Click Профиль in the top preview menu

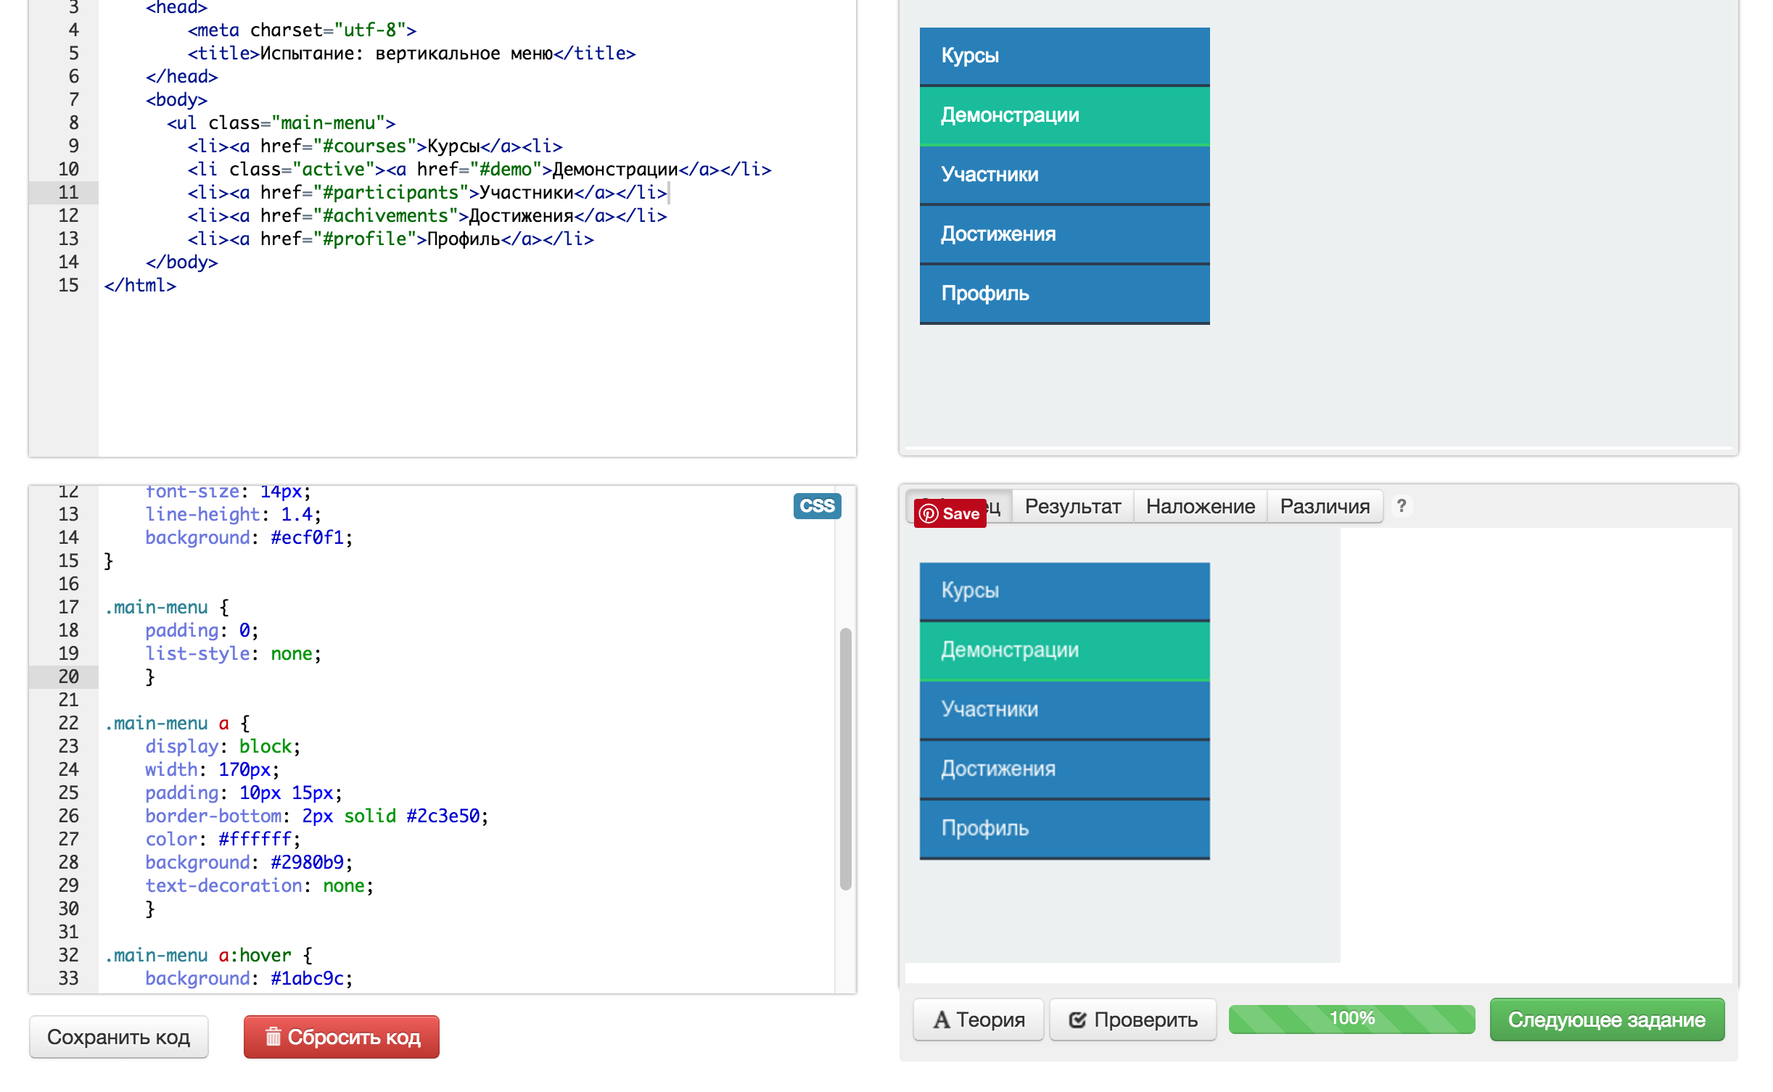(1064, 294)
